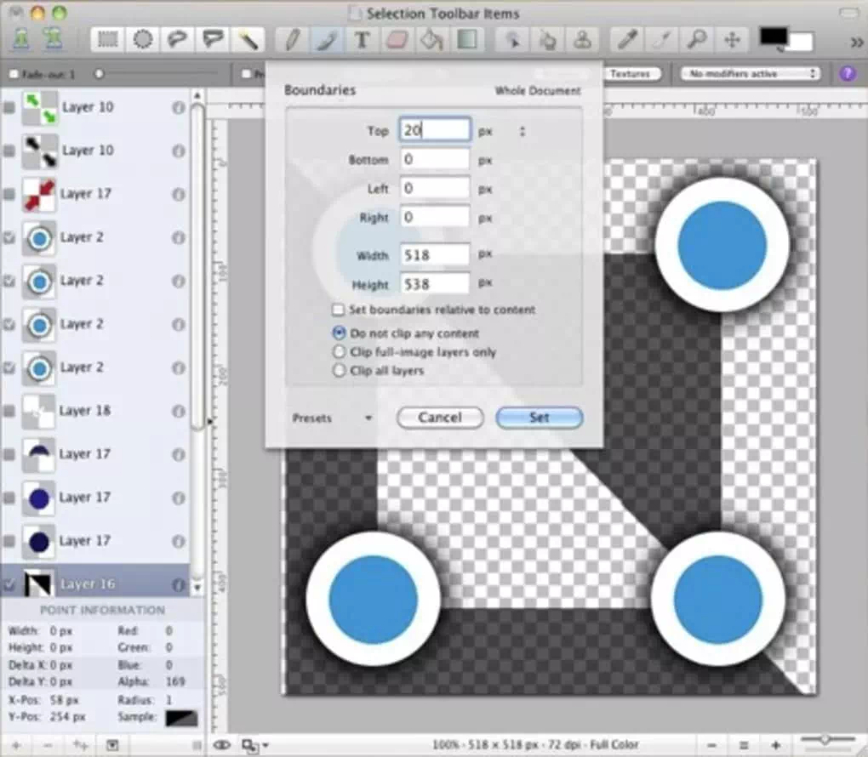Select the Text tool in toolbar

pyautogui.click(x=362, y=40)
